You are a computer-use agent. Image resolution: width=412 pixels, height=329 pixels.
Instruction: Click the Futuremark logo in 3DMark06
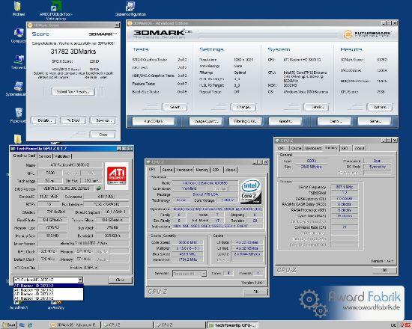(367, 34)
